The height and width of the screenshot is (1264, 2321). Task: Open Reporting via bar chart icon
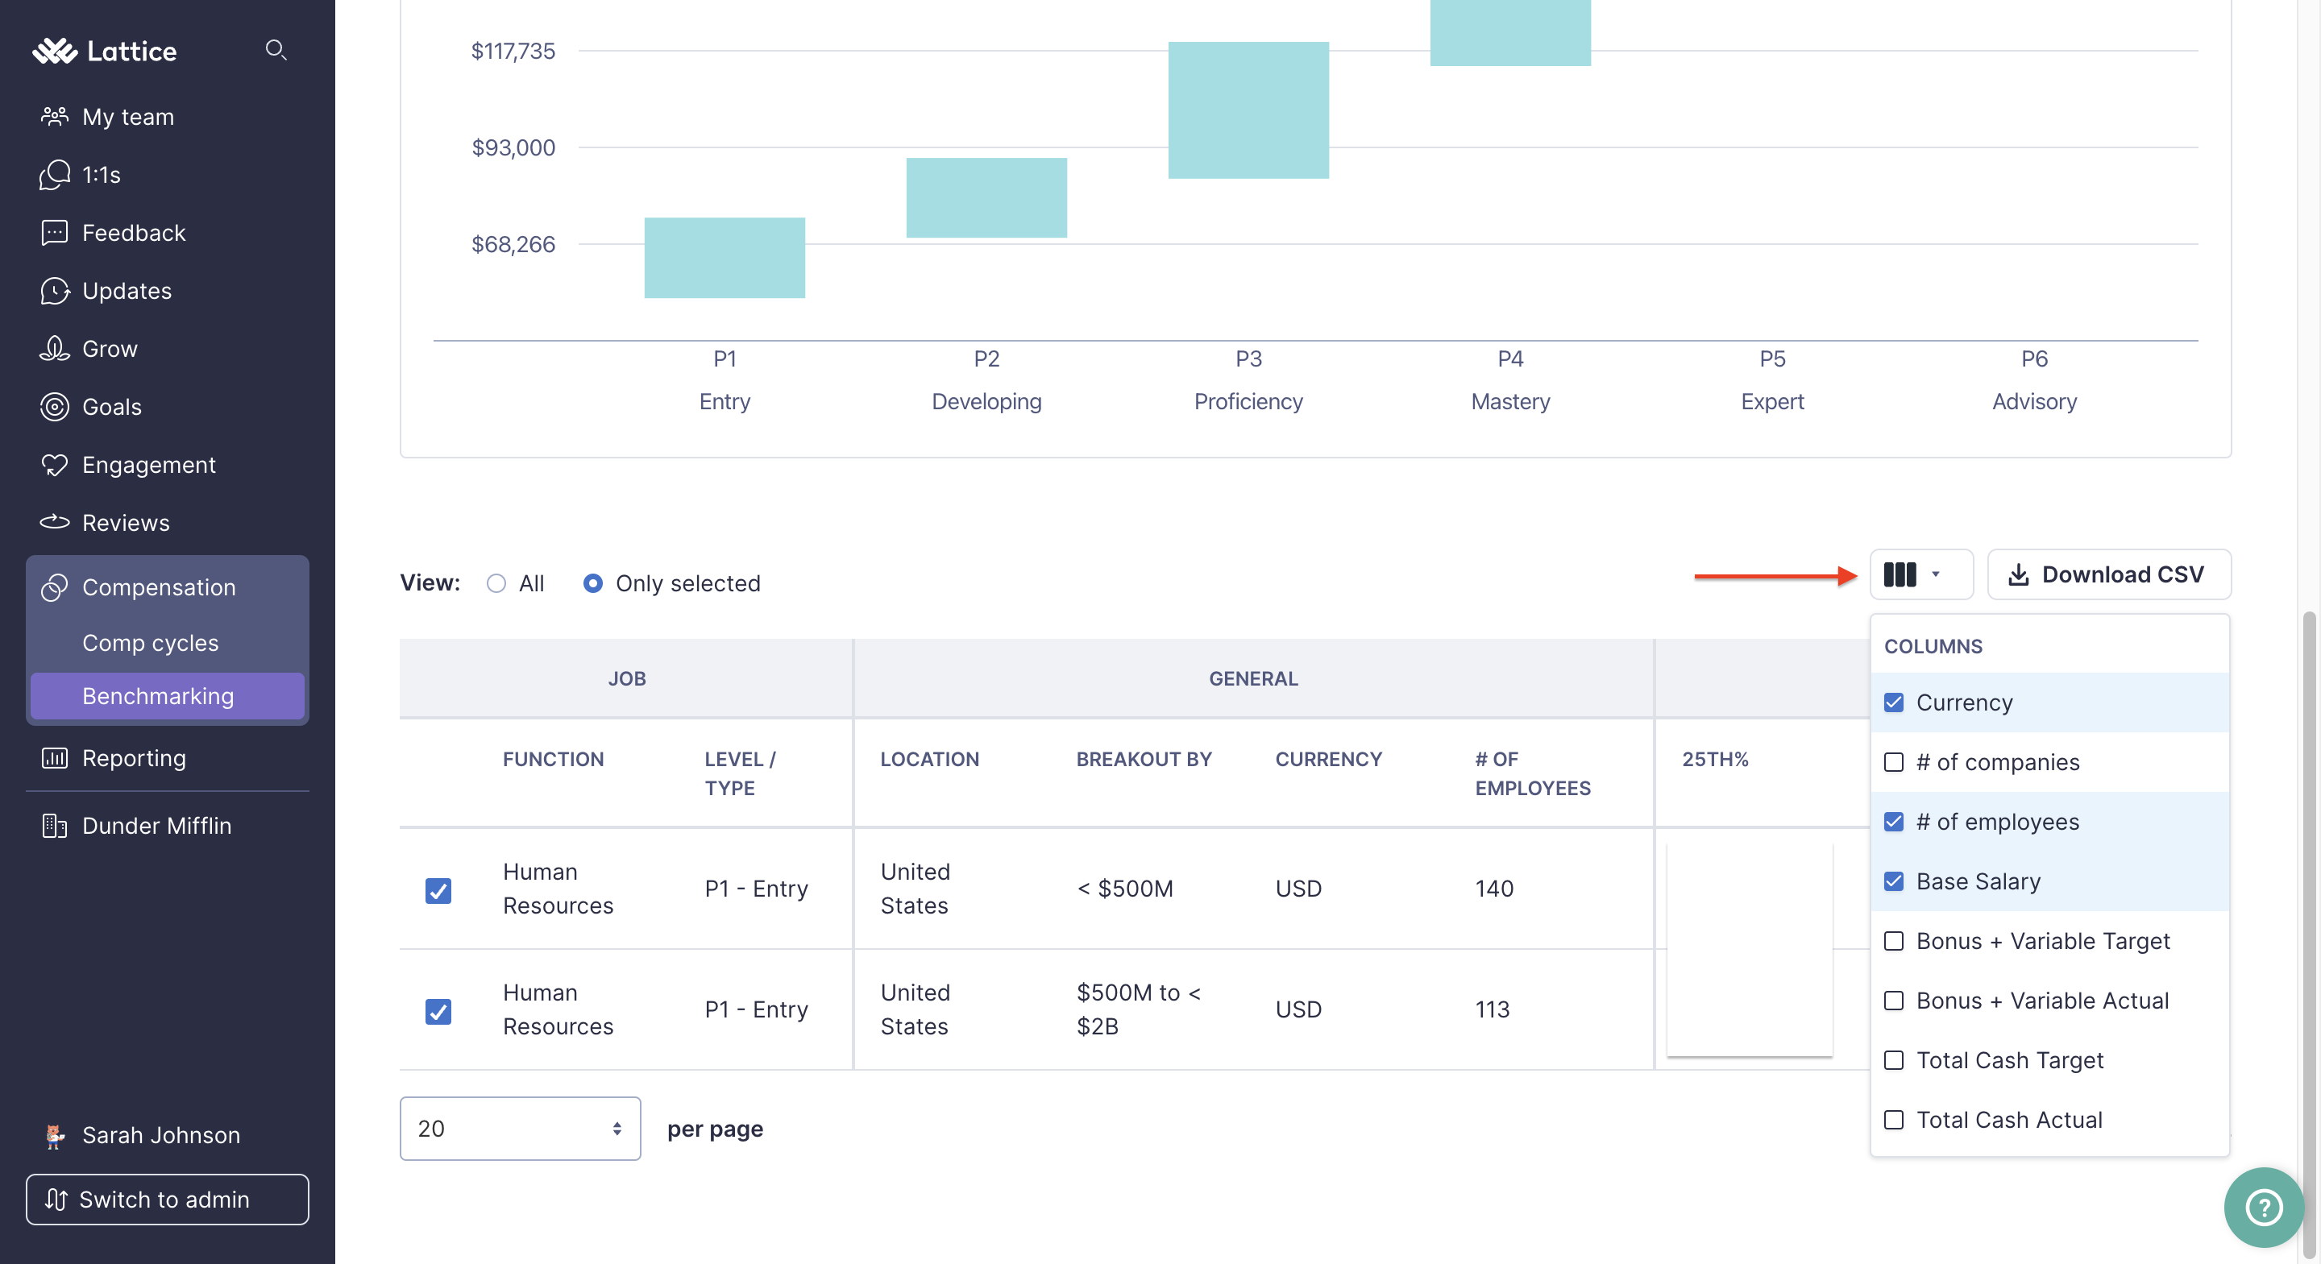[x=54, y=758]
